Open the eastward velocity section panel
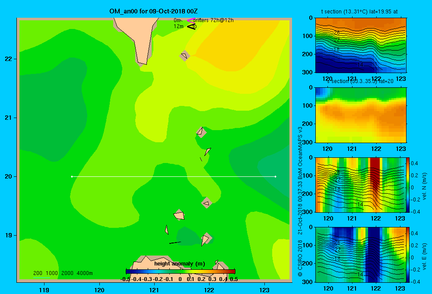 [x=361, y=255]
